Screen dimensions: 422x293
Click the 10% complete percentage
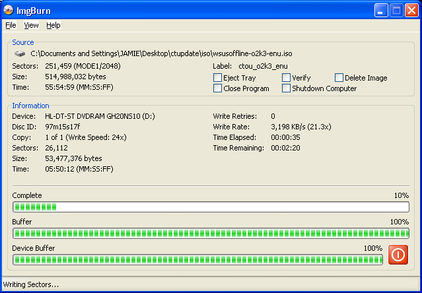pyautogui.click(x=402, y=195)
